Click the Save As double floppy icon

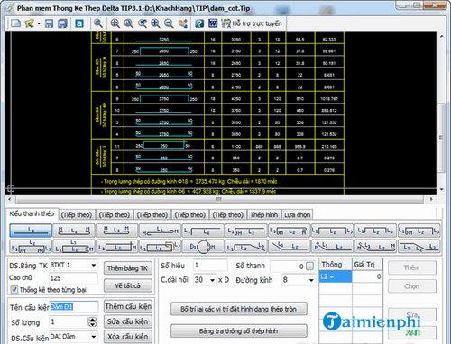[62, 23]
